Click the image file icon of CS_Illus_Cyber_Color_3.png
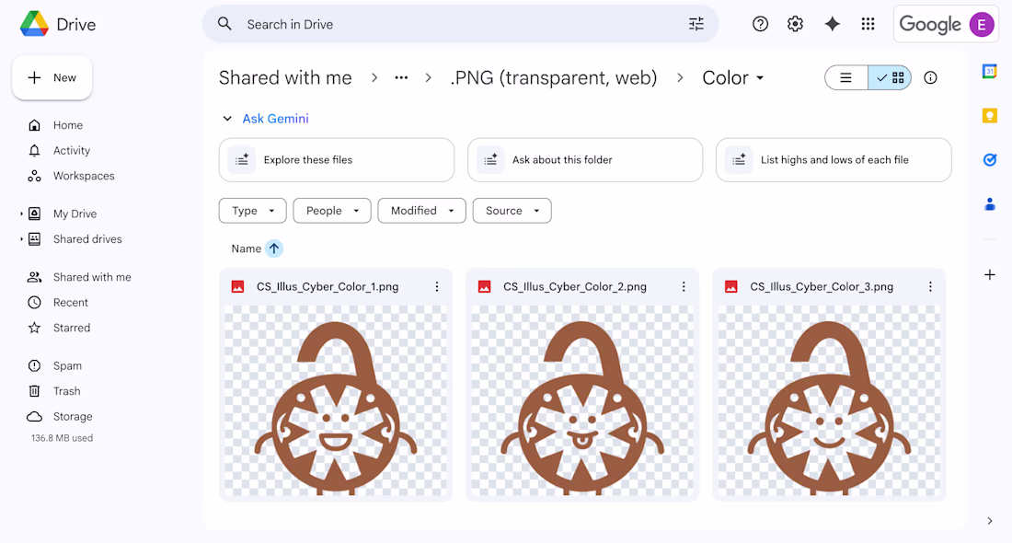1012x543 pixels. point(730,286)
